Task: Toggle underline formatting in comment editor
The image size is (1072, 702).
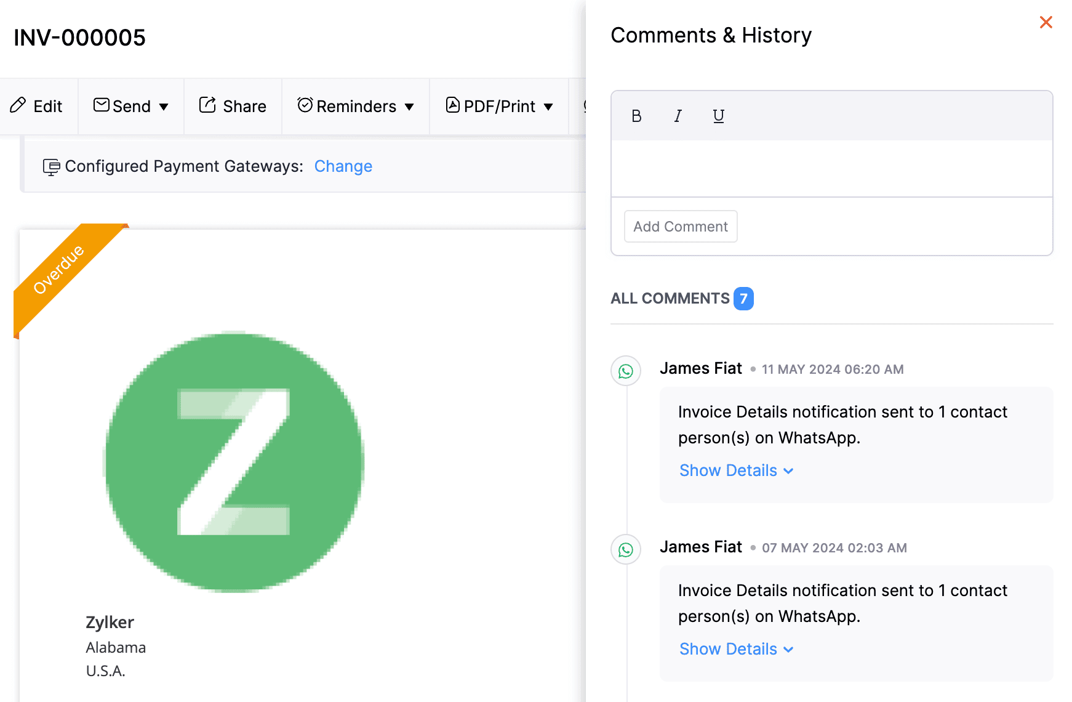Action: (718, 116)
